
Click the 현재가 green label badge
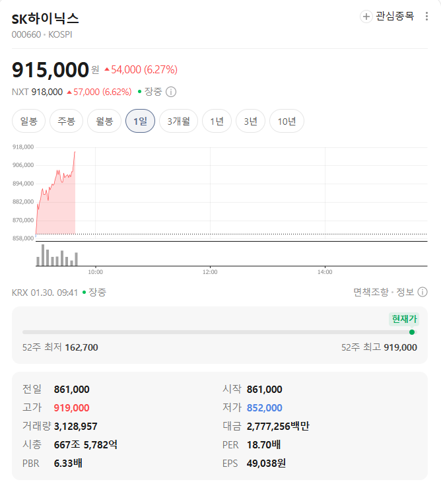pyautogui.click(x=404, y=319)
